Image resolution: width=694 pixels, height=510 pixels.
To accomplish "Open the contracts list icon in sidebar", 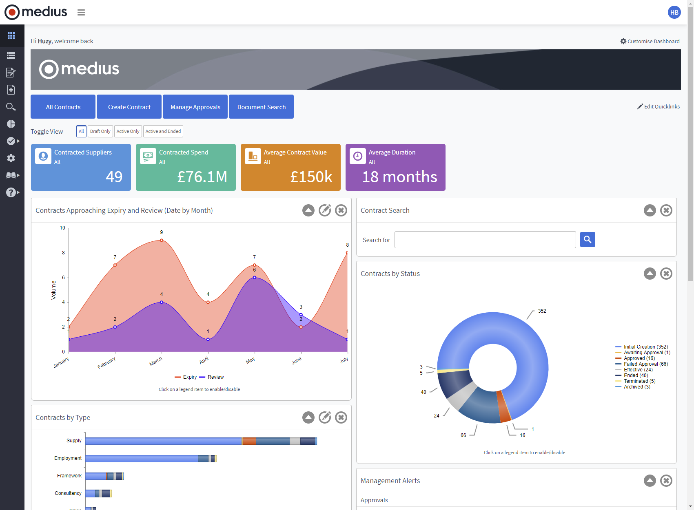I will click(x=11, y=55).
